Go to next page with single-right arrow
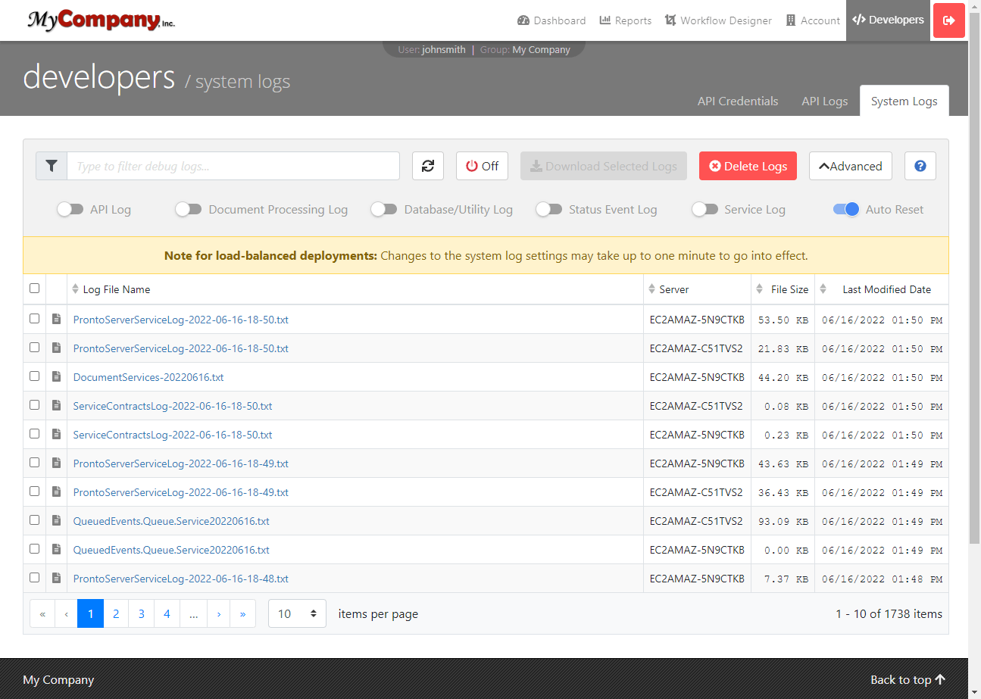This screenshot has height=699, width=981. tap(219, 613)
